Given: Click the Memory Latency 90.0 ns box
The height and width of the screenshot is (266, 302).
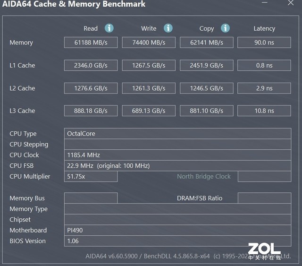Looking at the screenshot, I should [x=264, y=43].
